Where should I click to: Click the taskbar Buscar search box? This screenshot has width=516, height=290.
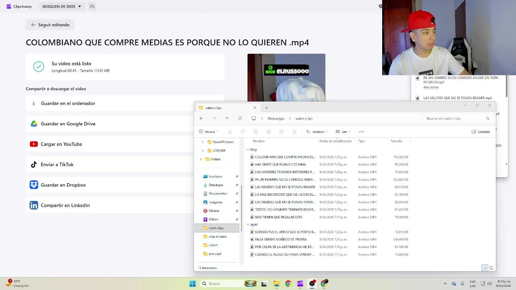(229, 284)
